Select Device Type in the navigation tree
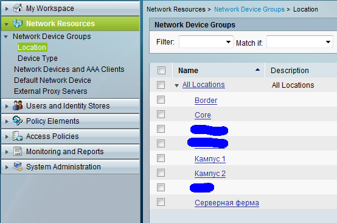 click(x=38, y=58)
